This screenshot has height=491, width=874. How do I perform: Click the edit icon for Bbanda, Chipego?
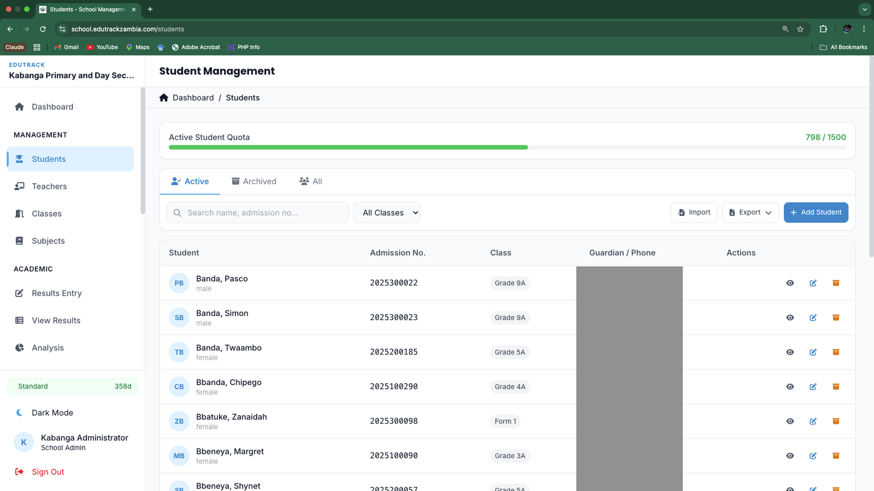(813, 387)
